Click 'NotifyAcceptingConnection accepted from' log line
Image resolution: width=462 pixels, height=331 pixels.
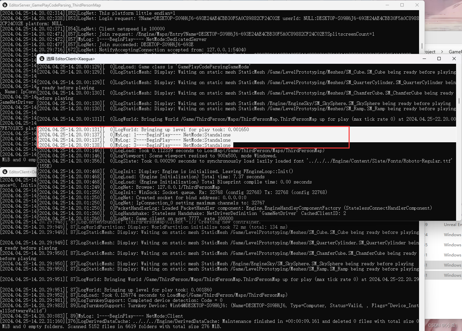pos(123,50)
